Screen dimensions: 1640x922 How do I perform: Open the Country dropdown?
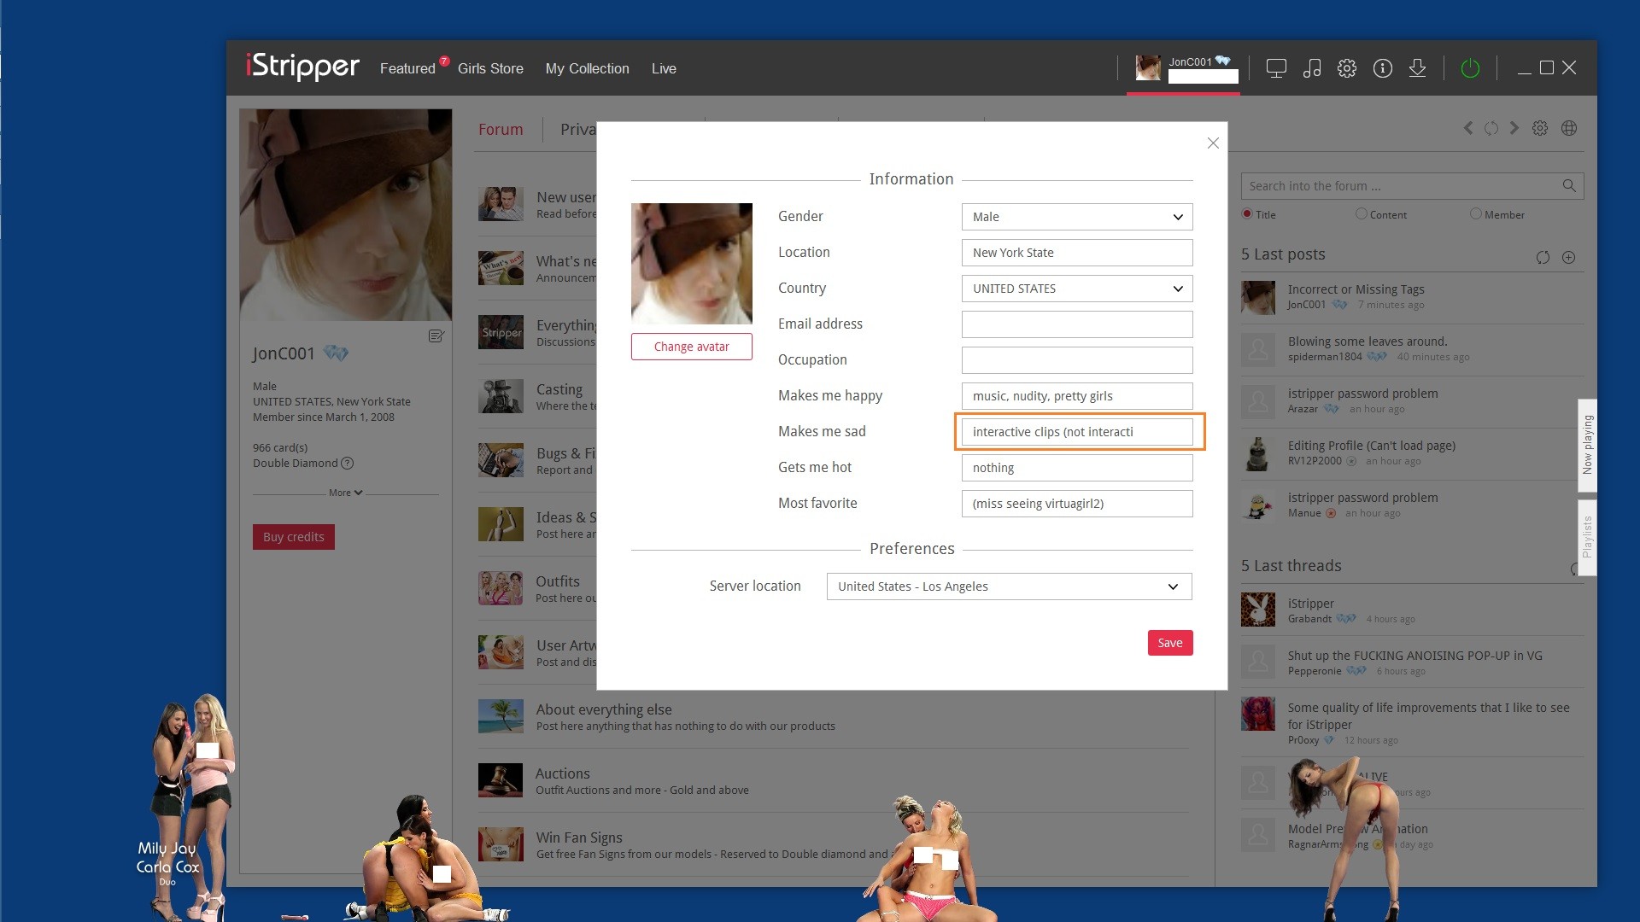click(1076, 289)
